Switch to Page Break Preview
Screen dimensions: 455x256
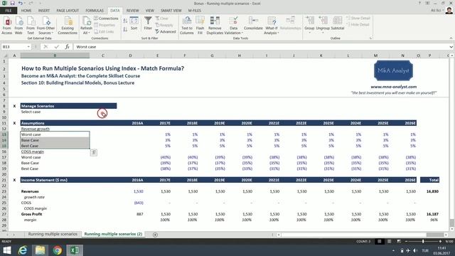(399, 242)
